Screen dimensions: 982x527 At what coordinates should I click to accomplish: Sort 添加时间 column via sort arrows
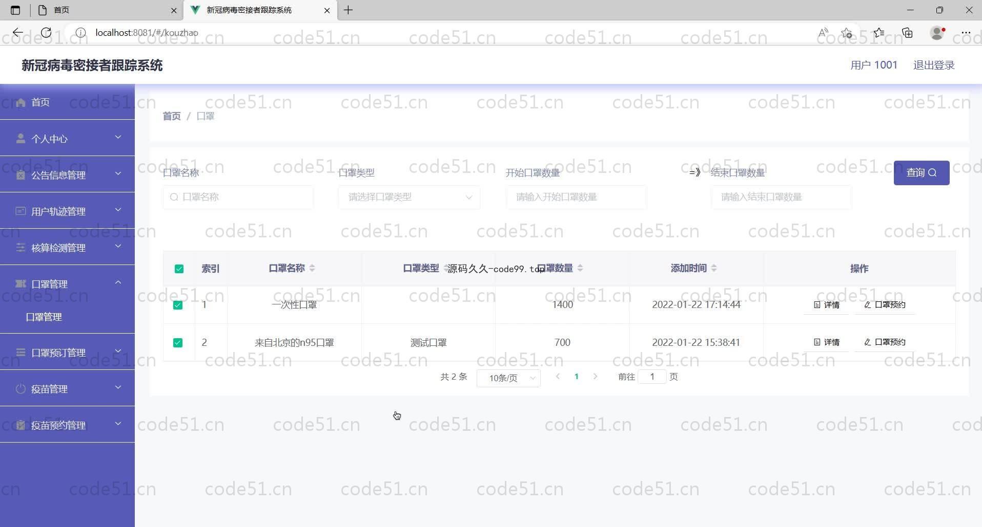[714, 268]
